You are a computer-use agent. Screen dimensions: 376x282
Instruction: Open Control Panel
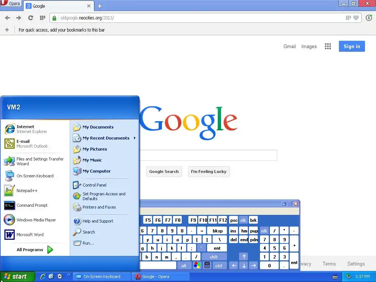105,185
